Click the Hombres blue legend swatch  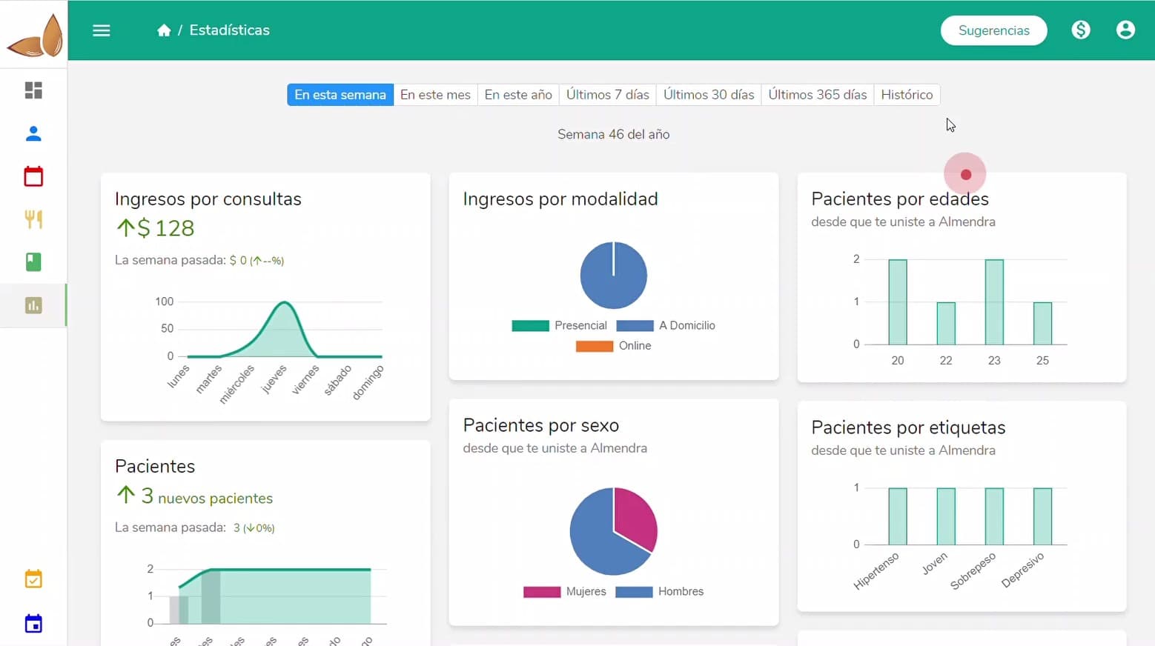(x=634, y=592)
